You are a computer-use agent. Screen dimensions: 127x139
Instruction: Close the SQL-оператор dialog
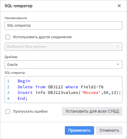(119, 6)
